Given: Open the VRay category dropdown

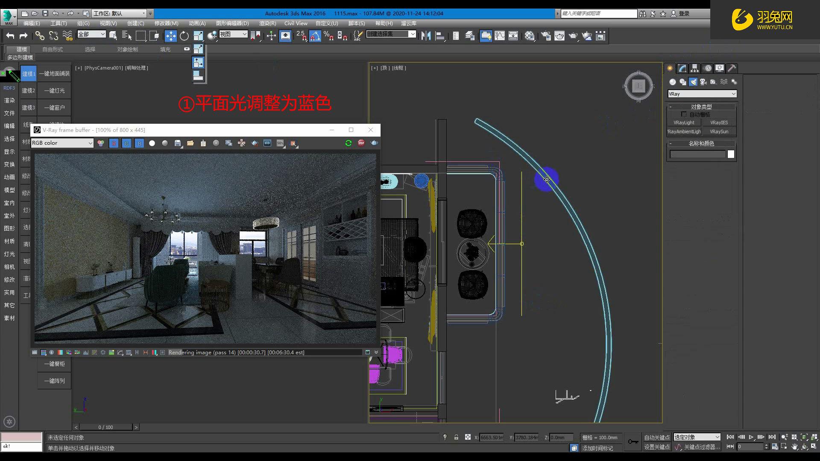Looking at the screenshot, I should [702, 93].
